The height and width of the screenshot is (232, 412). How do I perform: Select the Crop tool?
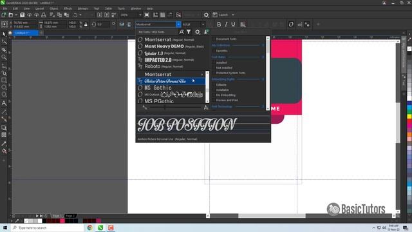pos(4,50)
